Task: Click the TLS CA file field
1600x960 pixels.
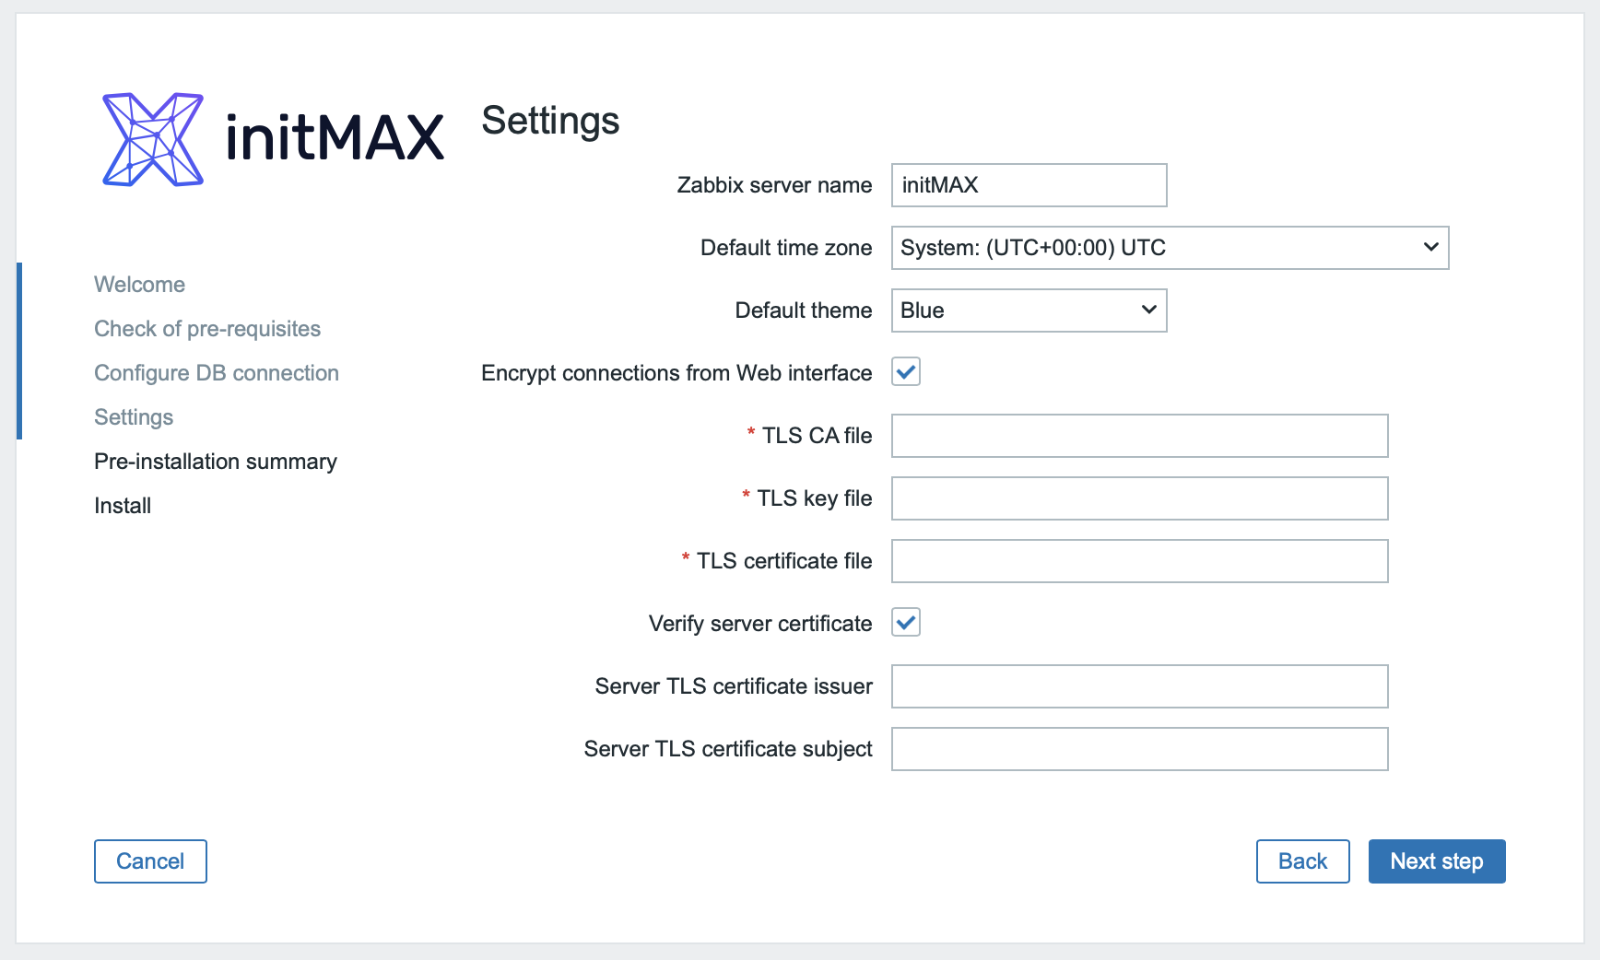Action: pos(1139,436)
